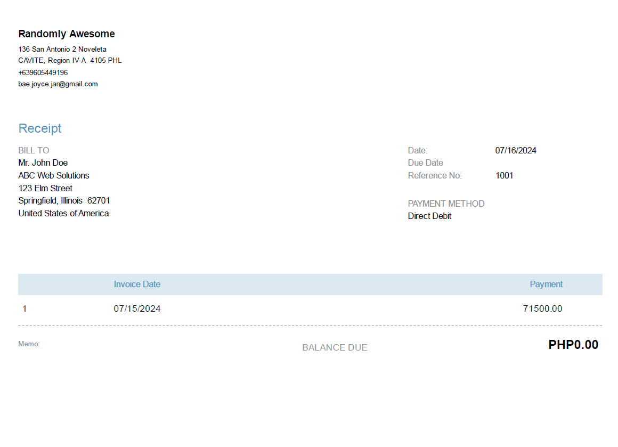Click United States of America line
Viewport: 618px width, 447px height.
coord(63,213)
